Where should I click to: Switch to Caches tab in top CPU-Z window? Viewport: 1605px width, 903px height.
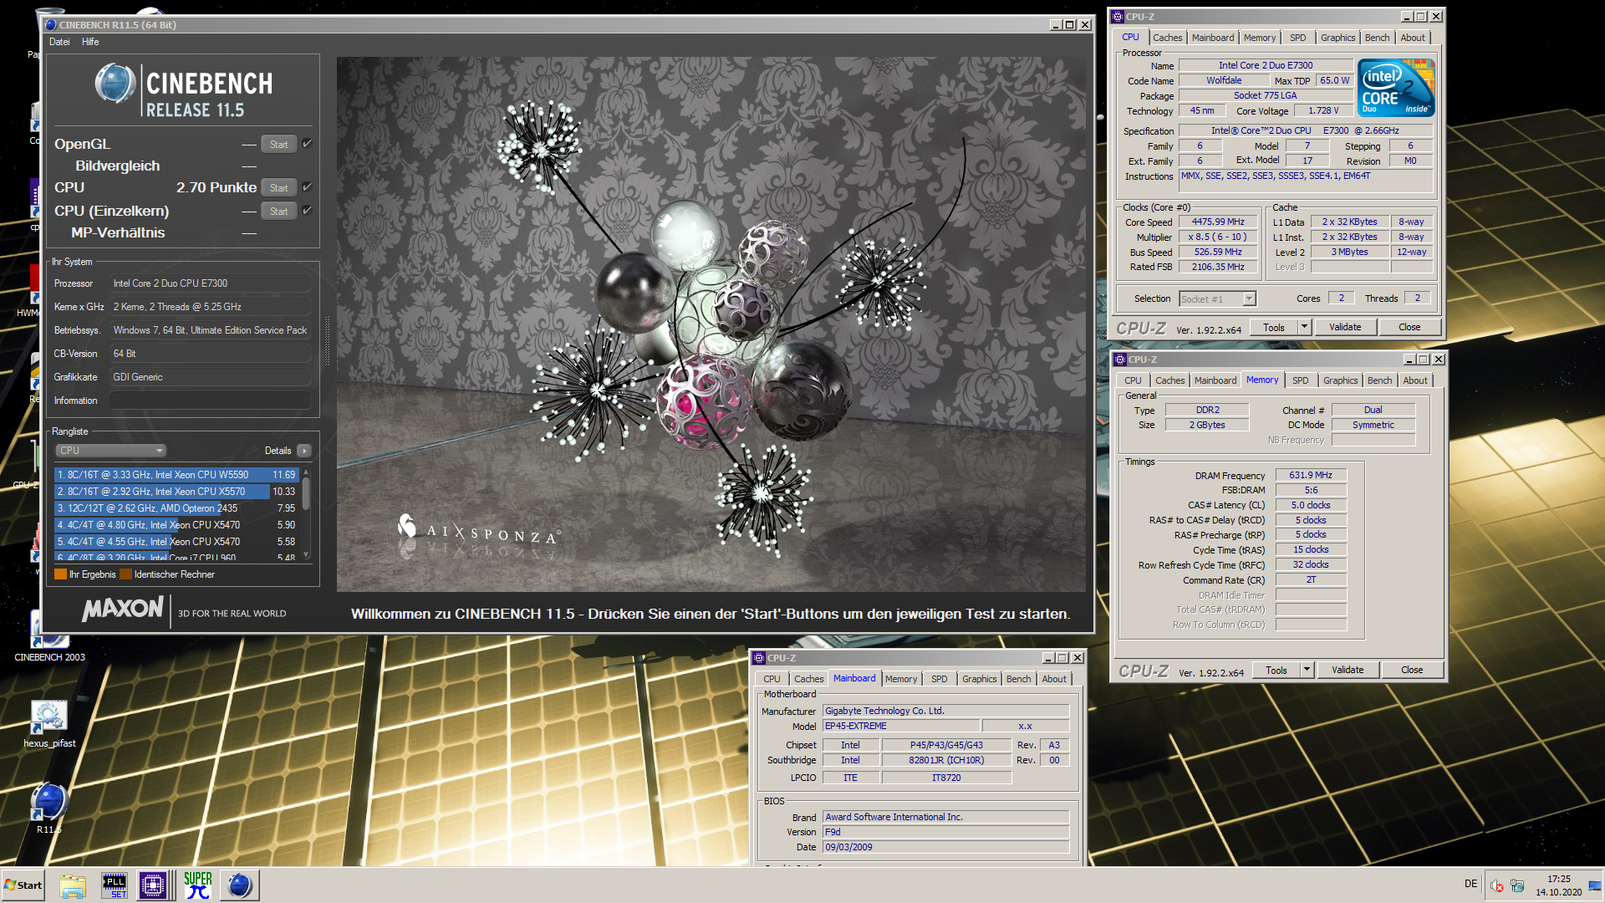click(1167, 38)
